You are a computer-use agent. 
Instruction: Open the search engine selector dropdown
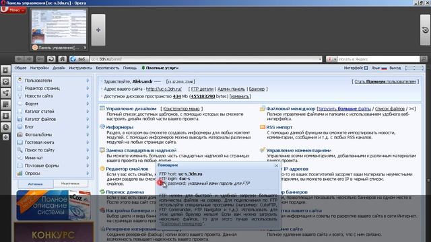331,59
